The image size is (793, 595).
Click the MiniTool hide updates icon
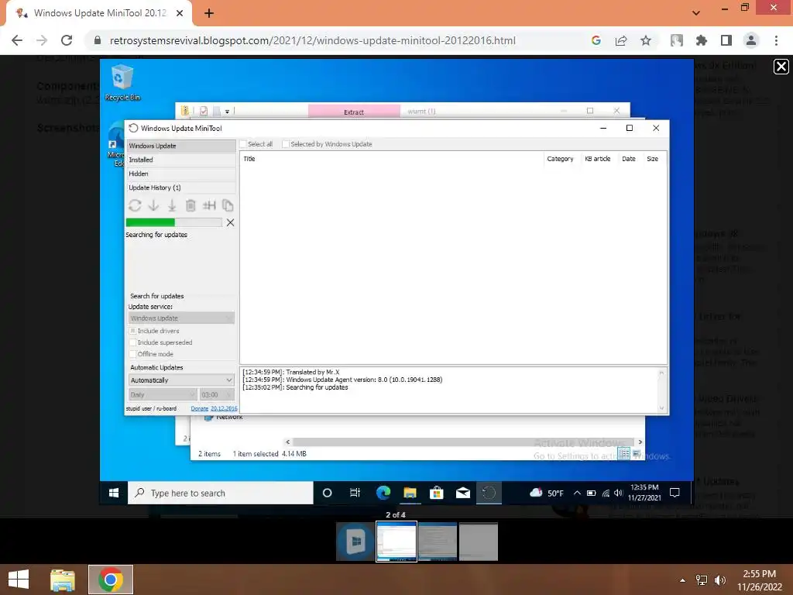click(x=209, y=205)
